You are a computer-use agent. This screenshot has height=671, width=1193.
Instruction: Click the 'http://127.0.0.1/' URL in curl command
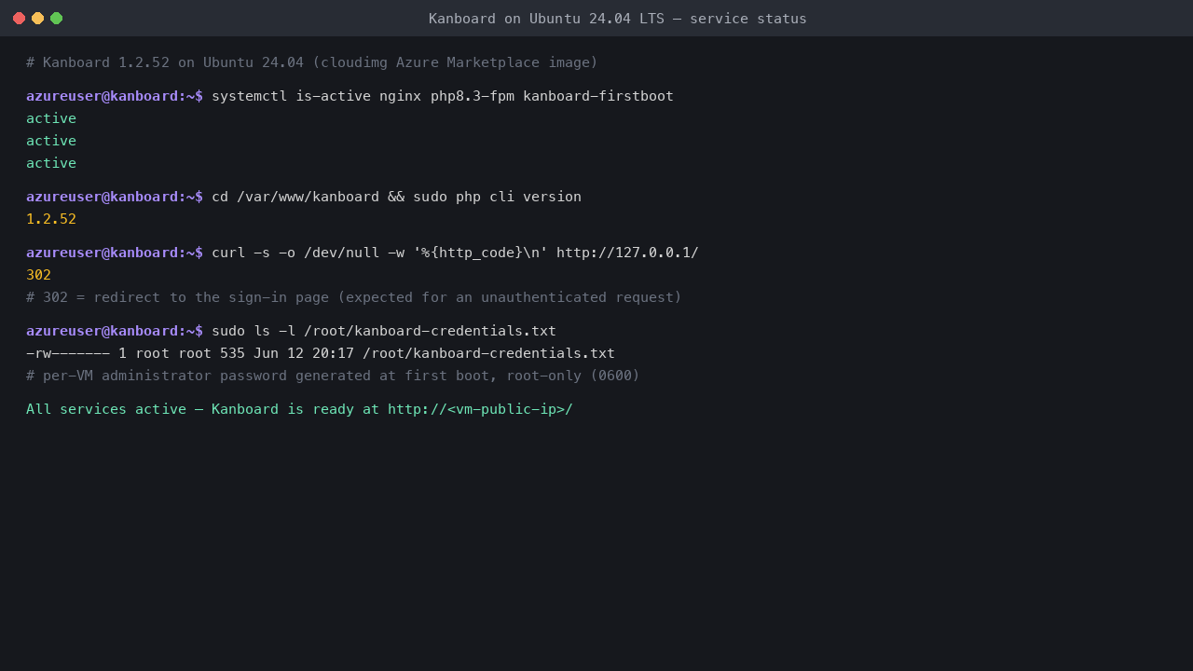tap(627, 253)
